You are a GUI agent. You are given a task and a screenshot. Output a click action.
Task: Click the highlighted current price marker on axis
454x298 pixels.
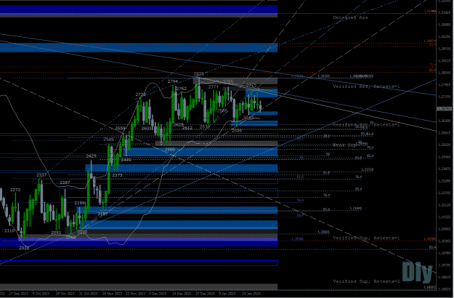(x=444, y=109)
